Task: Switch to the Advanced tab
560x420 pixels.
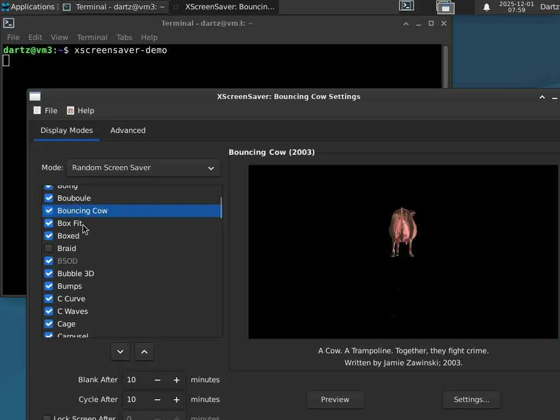Action: coord(128,130)
